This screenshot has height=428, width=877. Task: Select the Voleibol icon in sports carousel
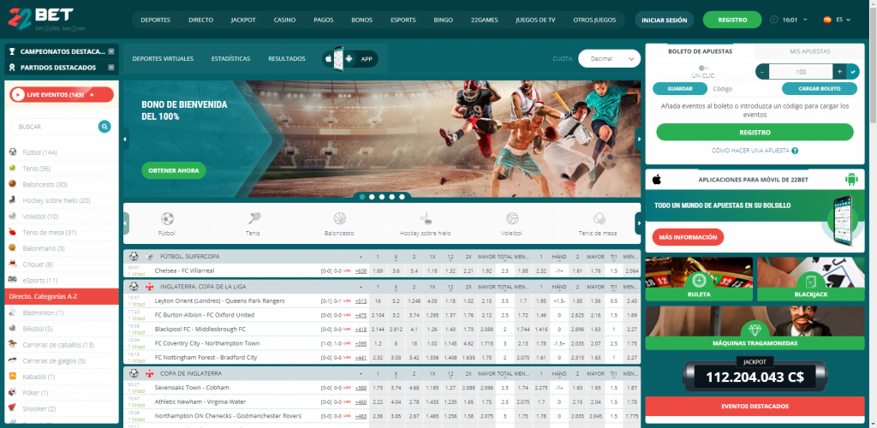[511, 218]
